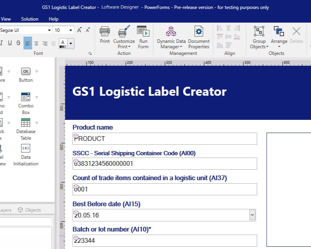The width and height of the screenshot is (311, 249).
Task: Open the Dynamic Data Manager
Action: tap(171, 37)
